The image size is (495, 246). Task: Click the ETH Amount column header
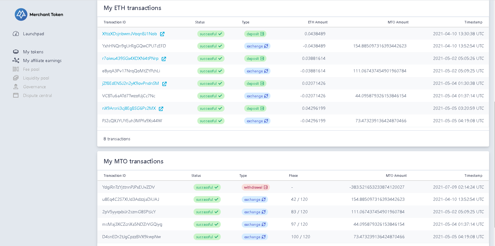318,22
